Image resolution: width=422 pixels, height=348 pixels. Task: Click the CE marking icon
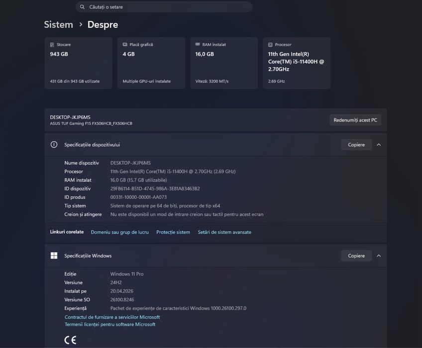pos(70,340)
